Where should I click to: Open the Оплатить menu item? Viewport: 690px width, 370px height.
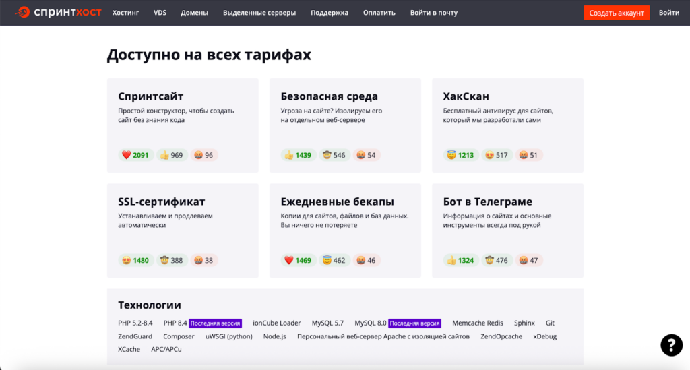379,13
